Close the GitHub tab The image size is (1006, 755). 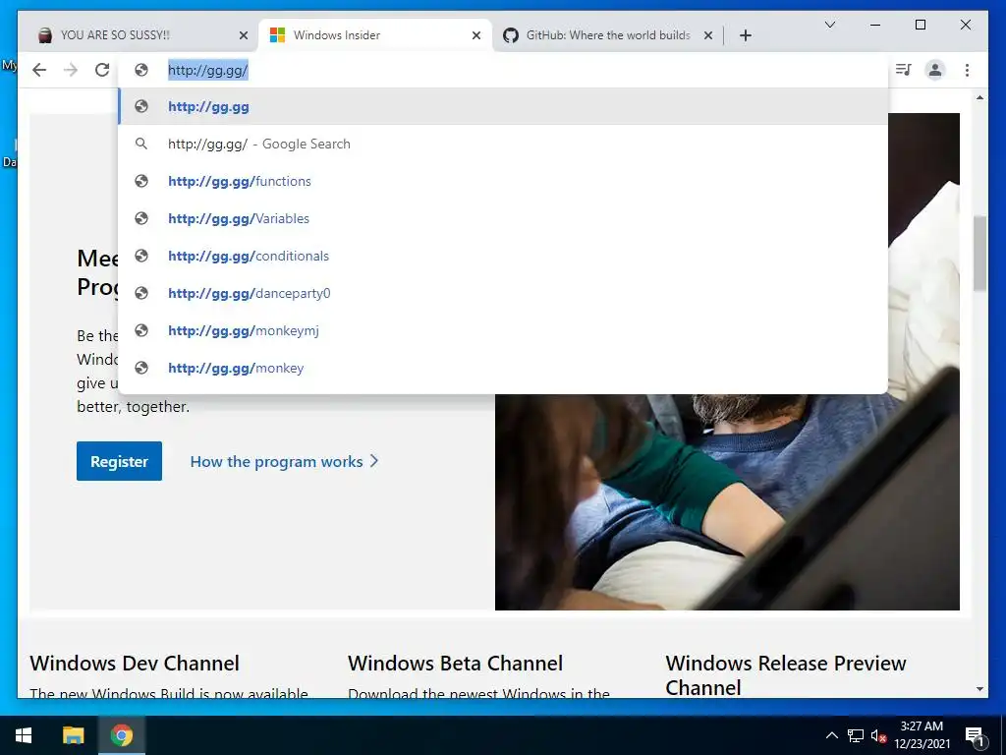pos(707,35)
